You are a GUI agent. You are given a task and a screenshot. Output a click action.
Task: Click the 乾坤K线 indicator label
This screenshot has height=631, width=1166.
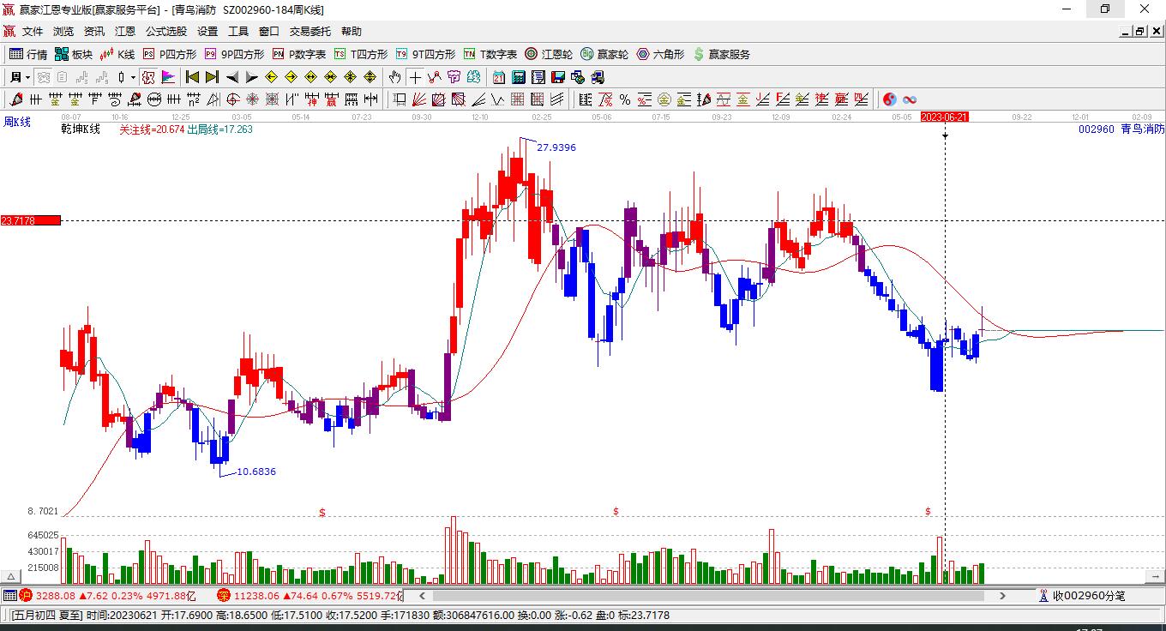click(x=81, y=129)
